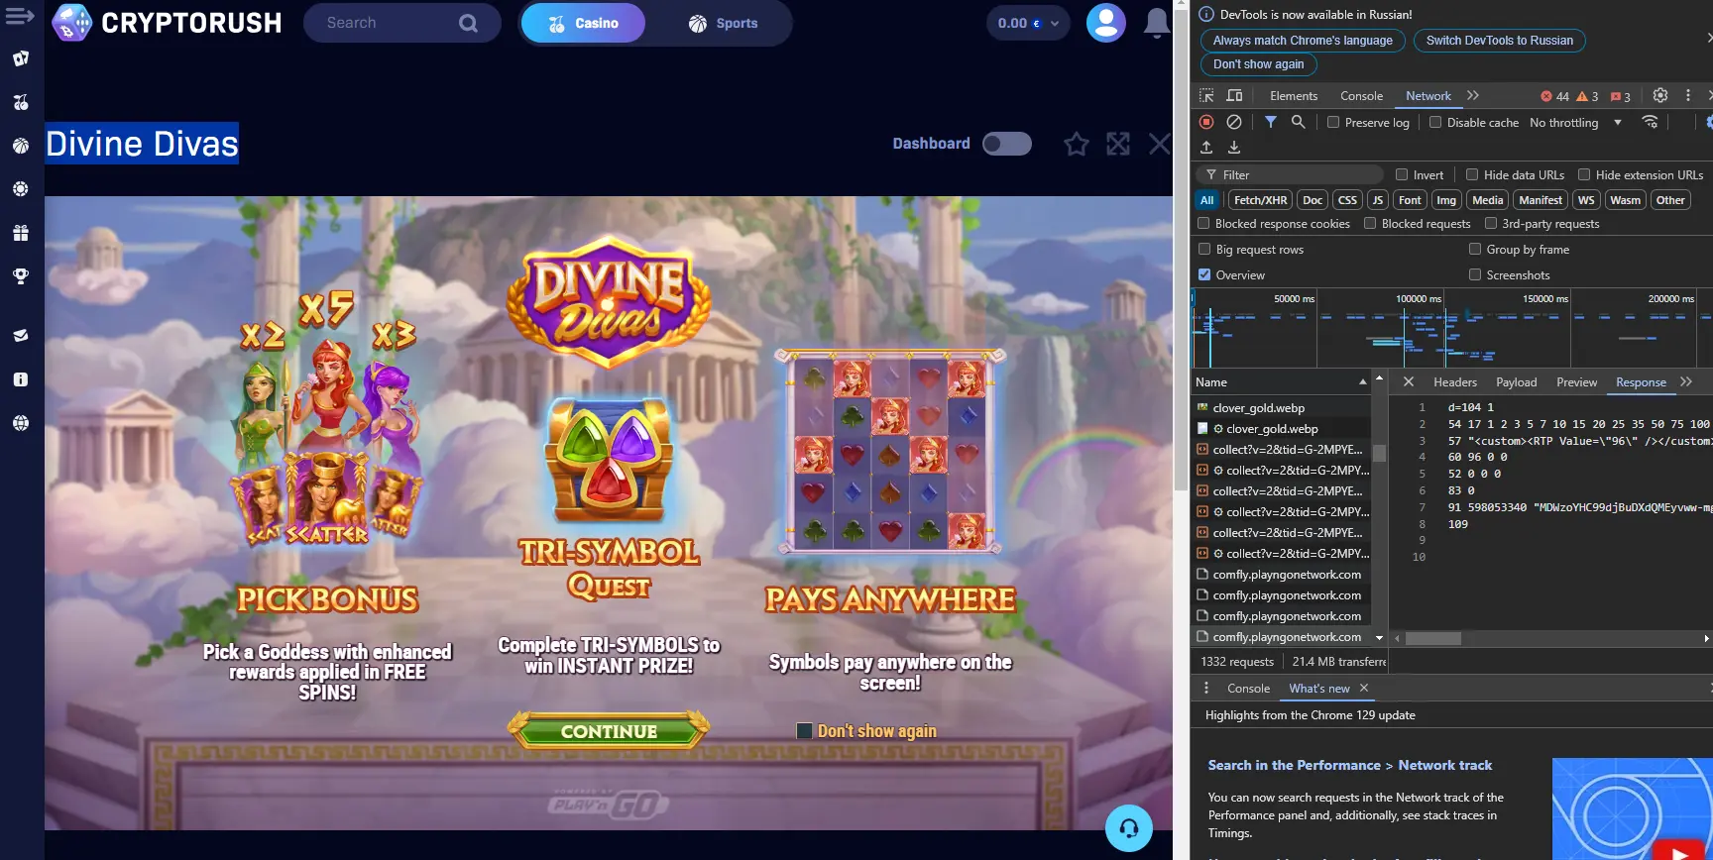Viewport: 1713px width, 860px height.
Task: Select the Sports tab
Action: tap(723, 23)
